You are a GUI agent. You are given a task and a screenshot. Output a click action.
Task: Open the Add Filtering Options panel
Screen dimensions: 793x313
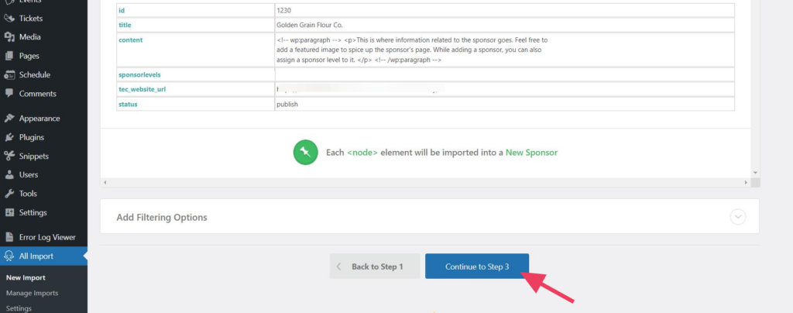coord(162,218)
